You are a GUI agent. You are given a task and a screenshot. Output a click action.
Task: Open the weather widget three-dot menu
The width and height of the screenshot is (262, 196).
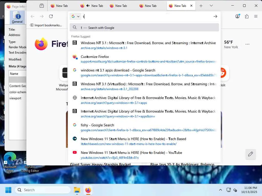click(247, 44)
